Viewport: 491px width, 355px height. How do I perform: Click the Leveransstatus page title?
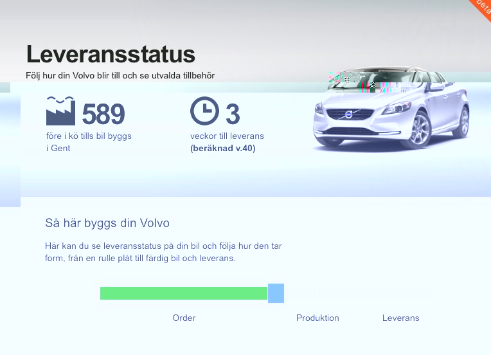[111, 54]
